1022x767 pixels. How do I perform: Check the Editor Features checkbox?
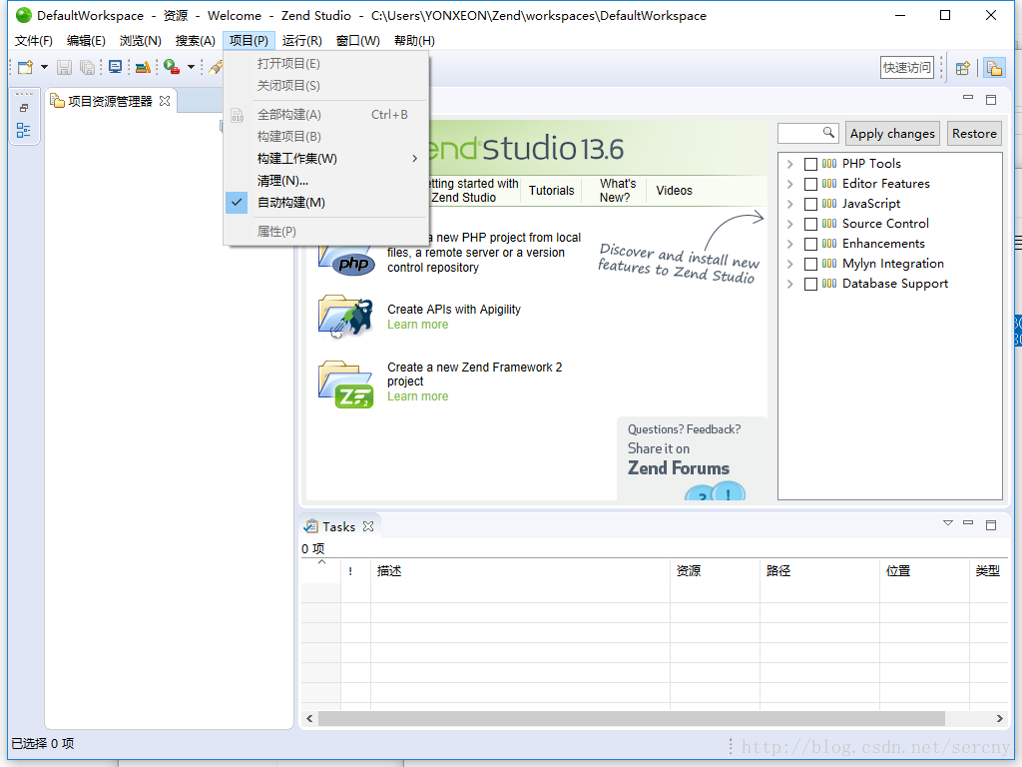pos(810,184)
